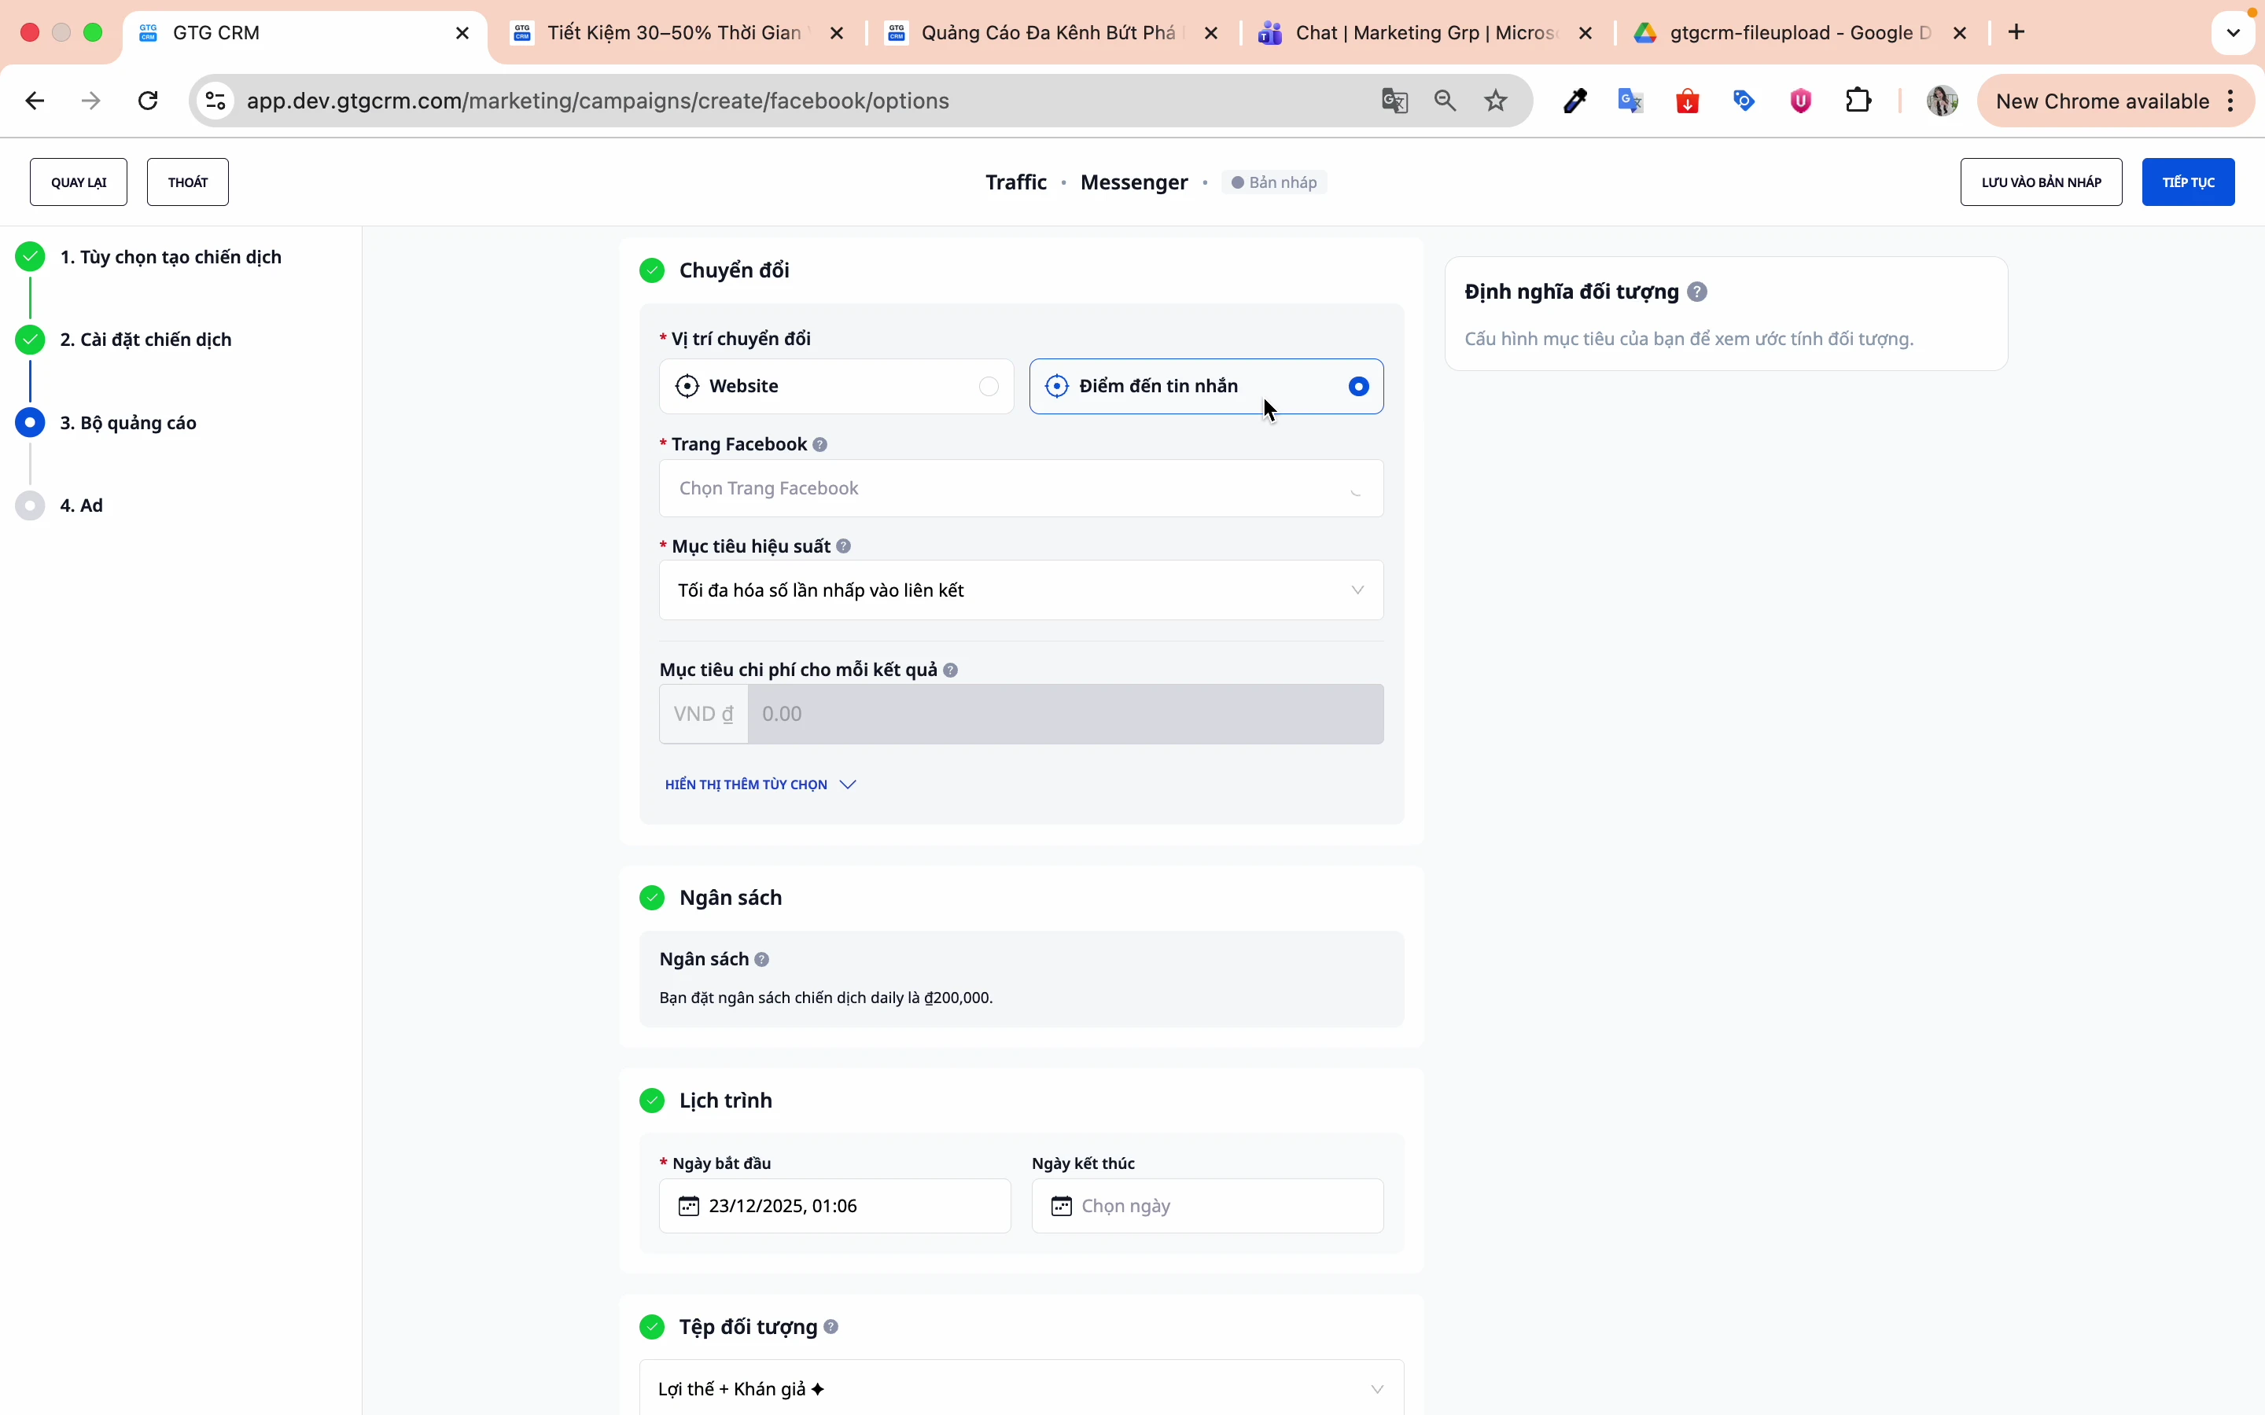Switch to gtgcrm-fileupload Google Drive tab
This screenshot has width=2265, height=1415.
coord(1797,34)
